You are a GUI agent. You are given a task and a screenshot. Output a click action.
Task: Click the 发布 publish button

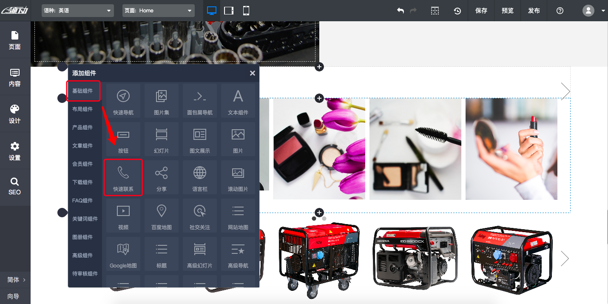(x=534, y=11)
